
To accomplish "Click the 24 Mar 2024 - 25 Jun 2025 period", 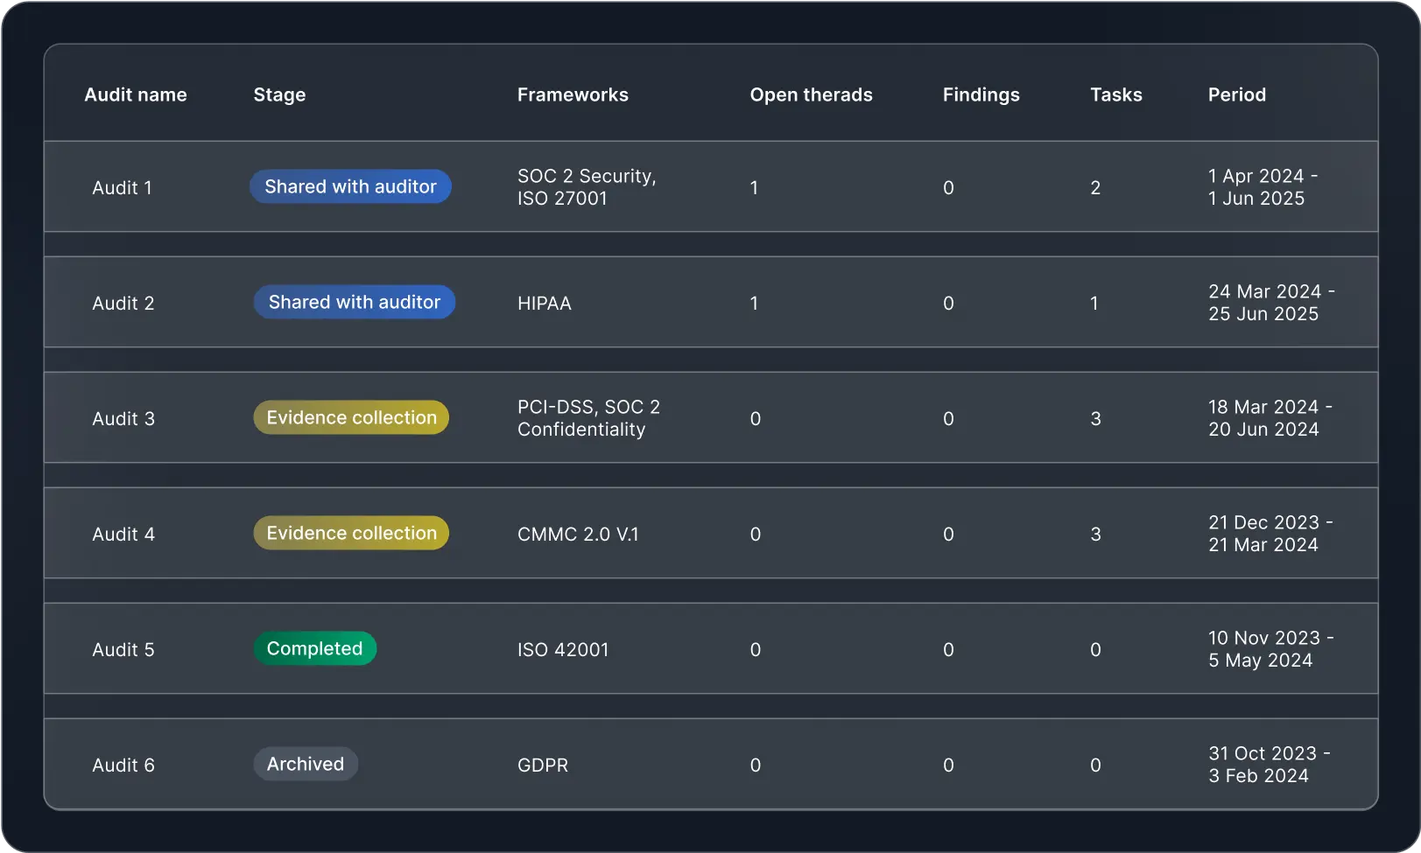I will 1271,303.
